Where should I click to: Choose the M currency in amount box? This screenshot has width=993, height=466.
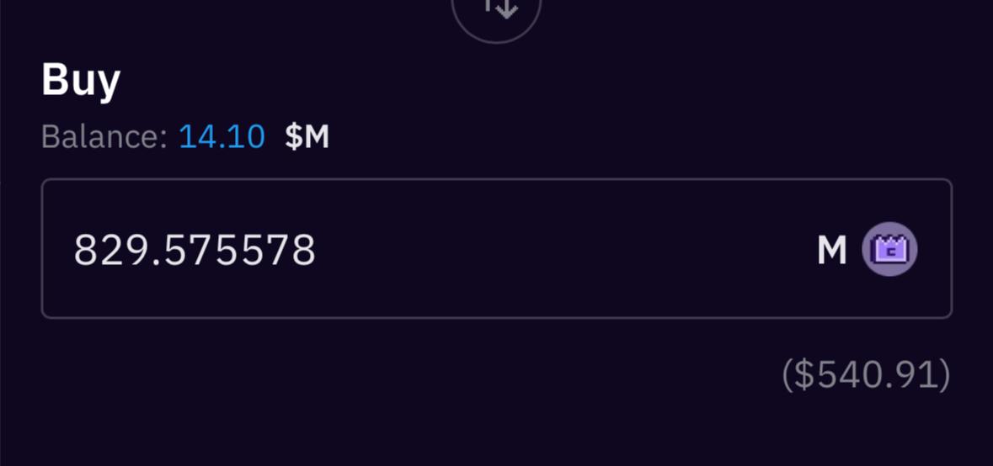831,250
